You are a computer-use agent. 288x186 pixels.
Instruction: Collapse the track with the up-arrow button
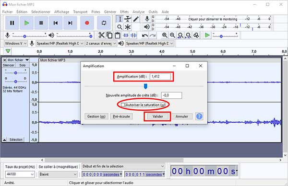4,140
